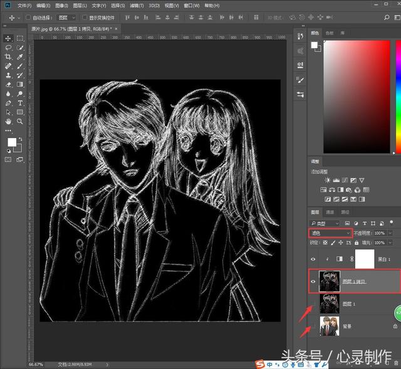This screenshot has height=369, width=401.
Task: Add a Levels adjustment
Action: (336, 180)
